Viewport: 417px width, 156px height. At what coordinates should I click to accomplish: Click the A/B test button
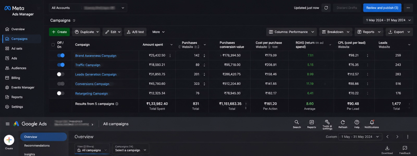click(135, 32)
